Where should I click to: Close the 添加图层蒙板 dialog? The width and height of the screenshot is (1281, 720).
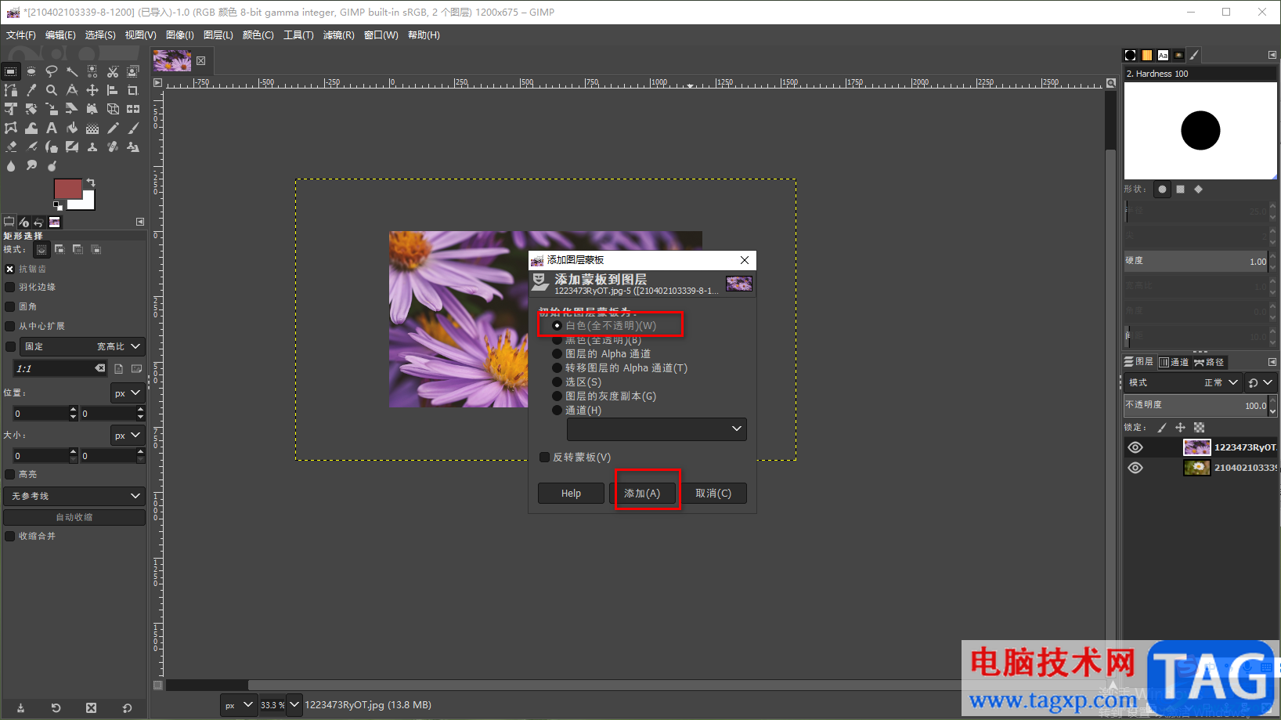(745, 260)
